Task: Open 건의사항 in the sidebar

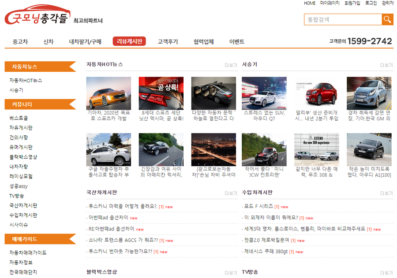Action: [x=19, y=137]
